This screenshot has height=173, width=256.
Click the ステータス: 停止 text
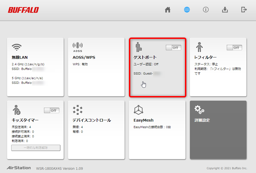tap(206, 64)
